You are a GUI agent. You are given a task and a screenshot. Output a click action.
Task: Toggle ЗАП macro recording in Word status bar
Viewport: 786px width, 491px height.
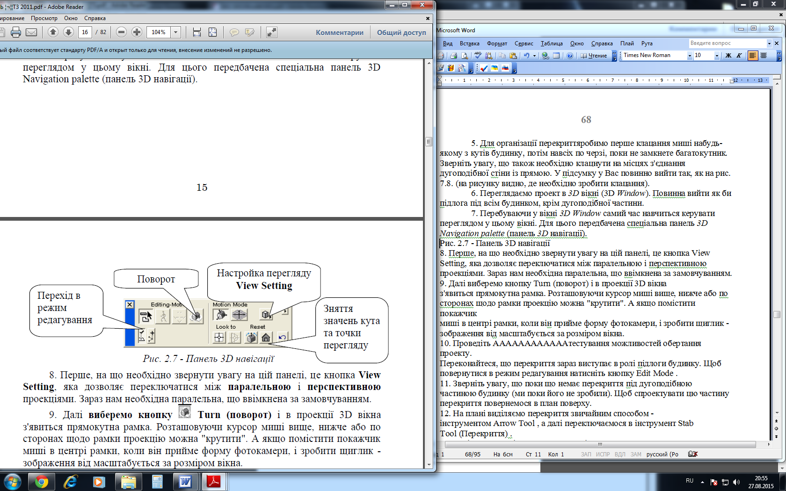(586, 454)
